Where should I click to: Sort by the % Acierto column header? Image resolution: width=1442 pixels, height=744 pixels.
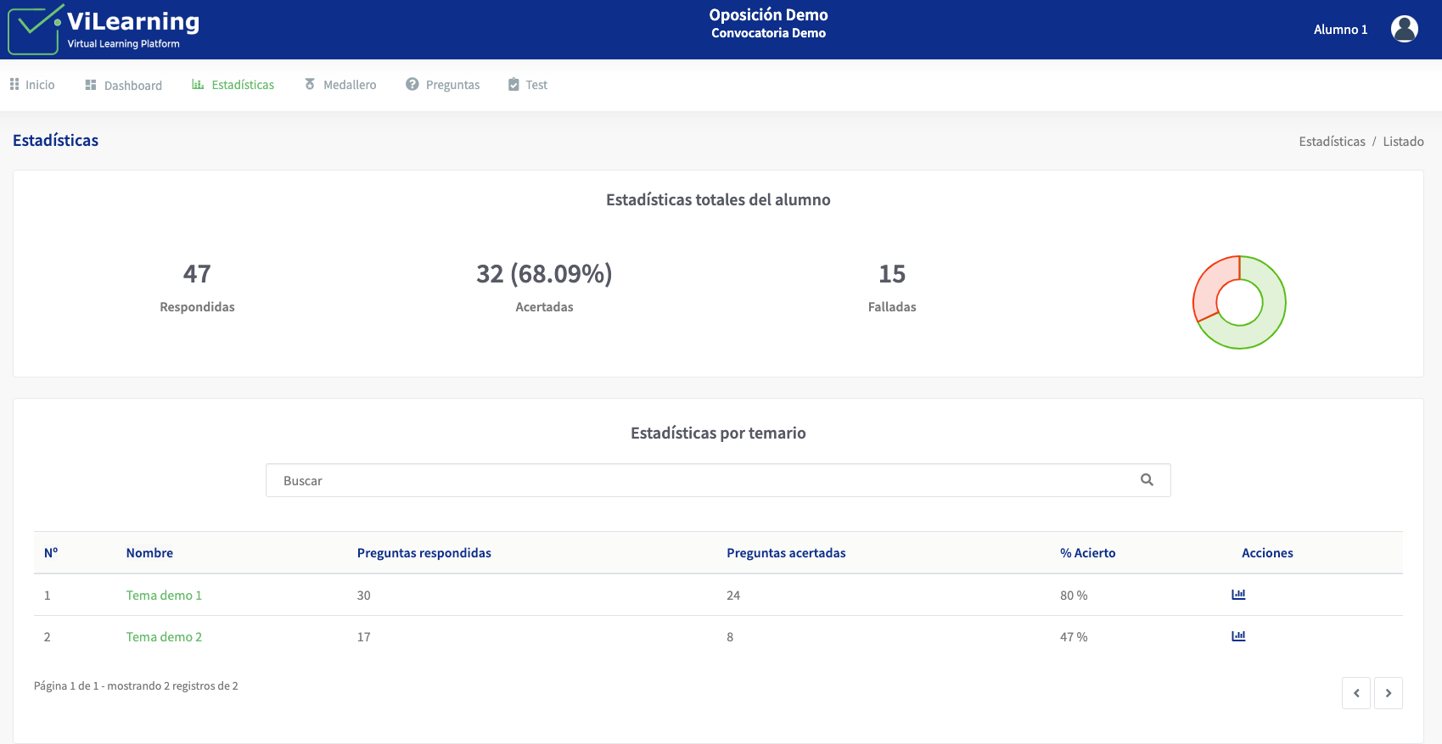(x=1087, y=553)
